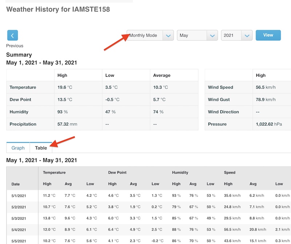Click the blue Previous arrow button
Viewport: 291px width, 244px height.
pos(12,35)
